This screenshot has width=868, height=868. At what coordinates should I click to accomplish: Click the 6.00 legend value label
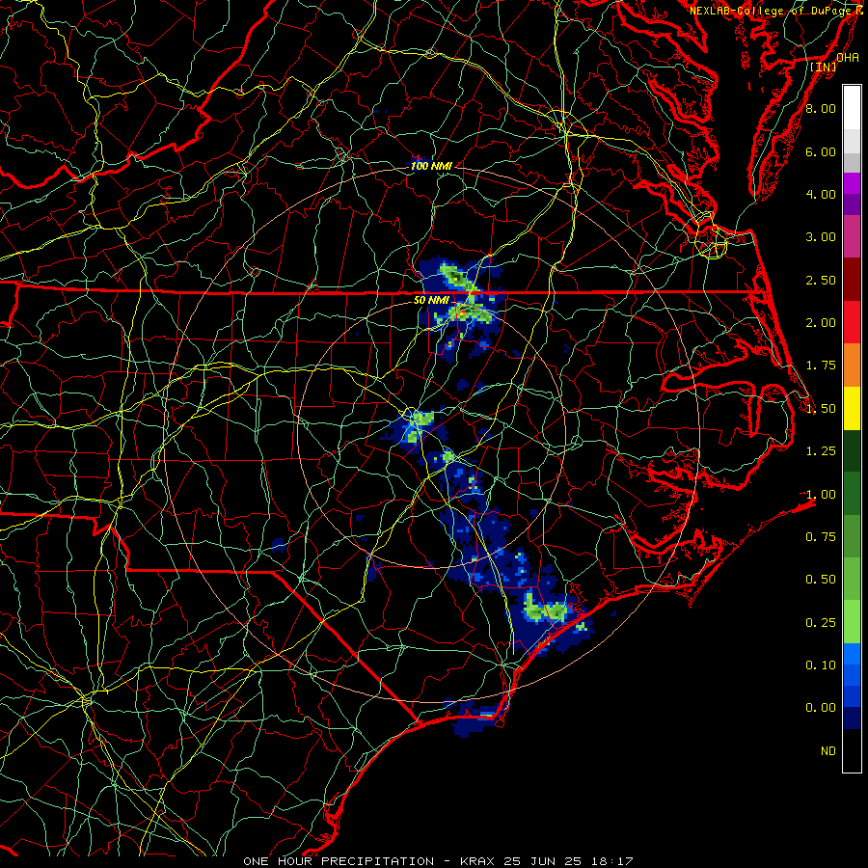[821, 151]
